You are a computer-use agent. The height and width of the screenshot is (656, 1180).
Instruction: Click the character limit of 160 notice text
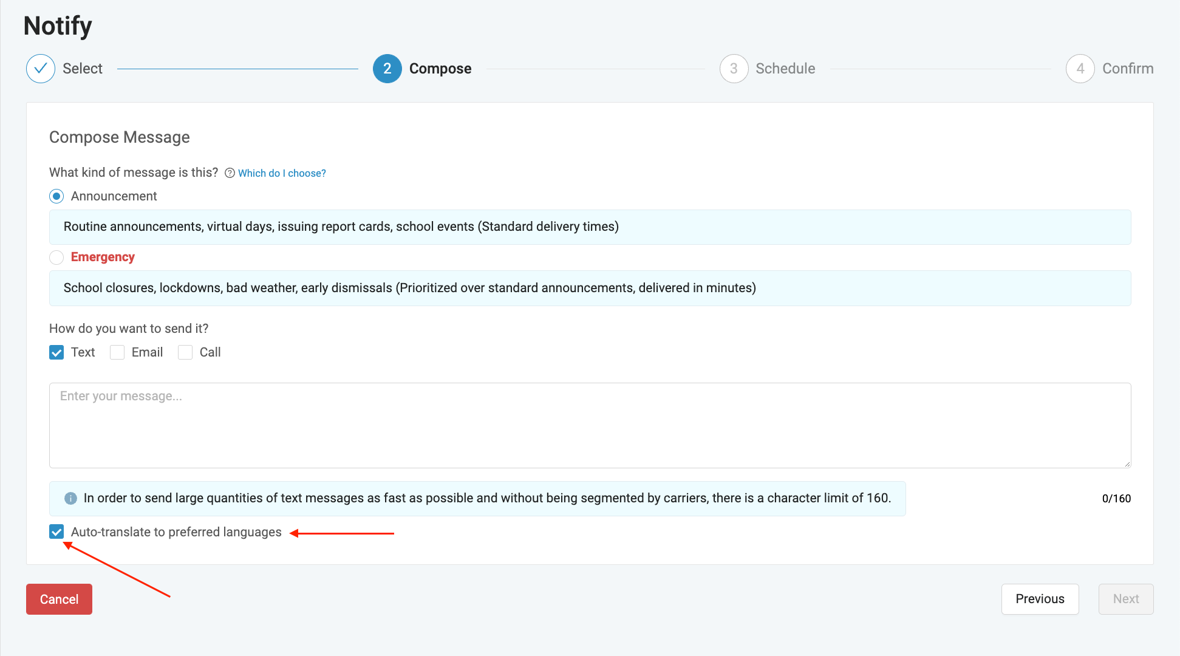point(487,498)
